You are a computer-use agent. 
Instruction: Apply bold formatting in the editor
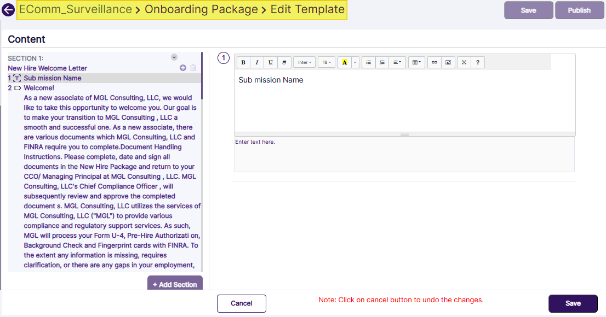pyautogui.click(x=243, y=62)
